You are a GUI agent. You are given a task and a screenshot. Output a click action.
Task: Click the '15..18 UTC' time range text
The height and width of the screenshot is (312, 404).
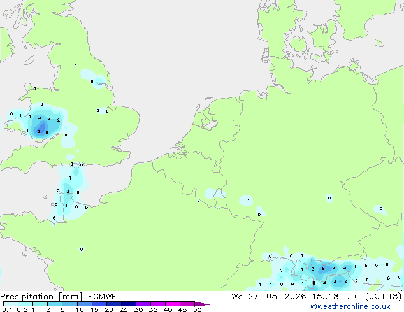335,297
